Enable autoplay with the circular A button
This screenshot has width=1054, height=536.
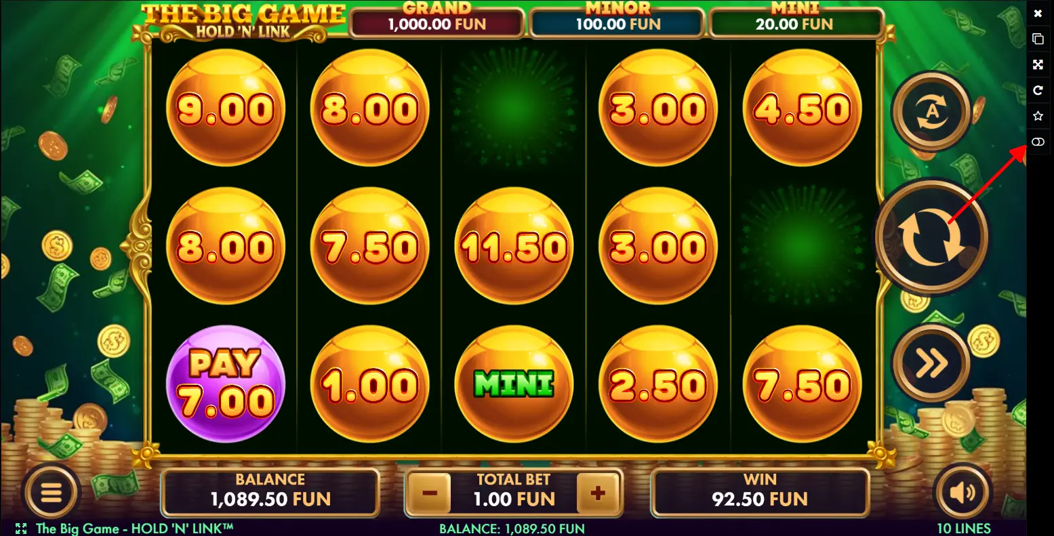point(932,112)
